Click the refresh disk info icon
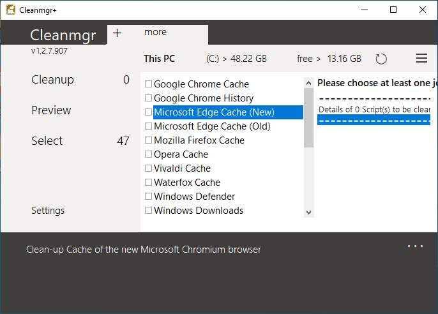The image size is (438, 314). (x=381, y=59)
